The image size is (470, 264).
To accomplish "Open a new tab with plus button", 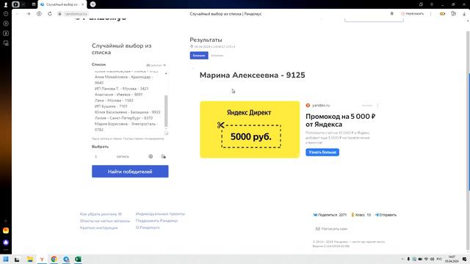I will pos(93,4).
